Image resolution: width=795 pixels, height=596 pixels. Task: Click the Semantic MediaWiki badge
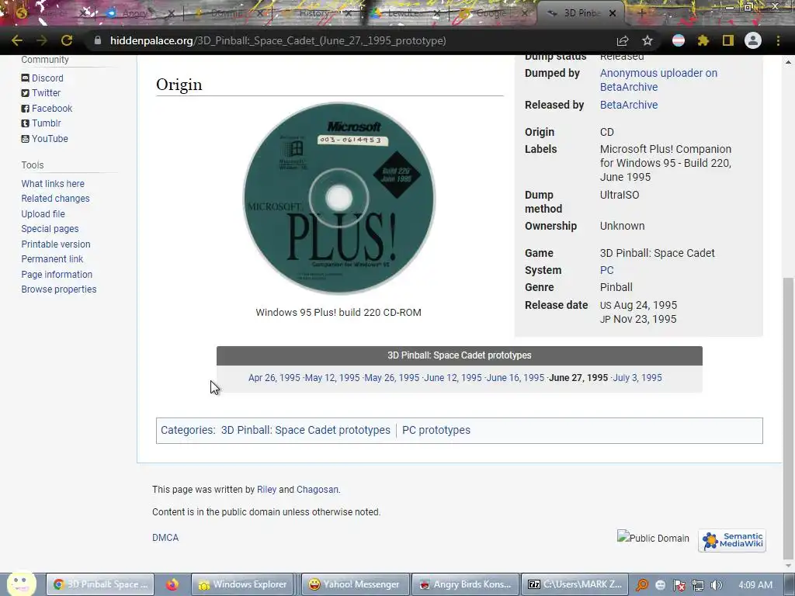click(732, 540)
